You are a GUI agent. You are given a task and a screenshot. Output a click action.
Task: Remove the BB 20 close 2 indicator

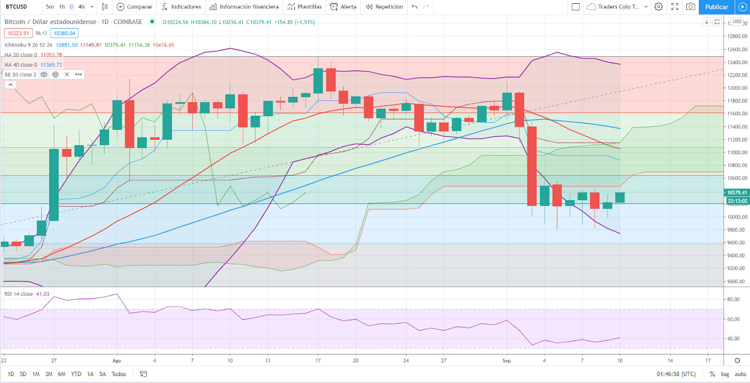(x=67, y=75)
